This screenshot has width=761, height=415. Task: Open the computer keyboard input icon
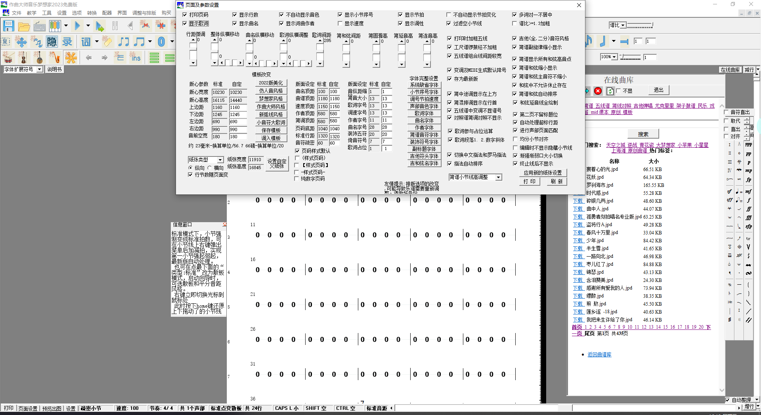(39, 26)
